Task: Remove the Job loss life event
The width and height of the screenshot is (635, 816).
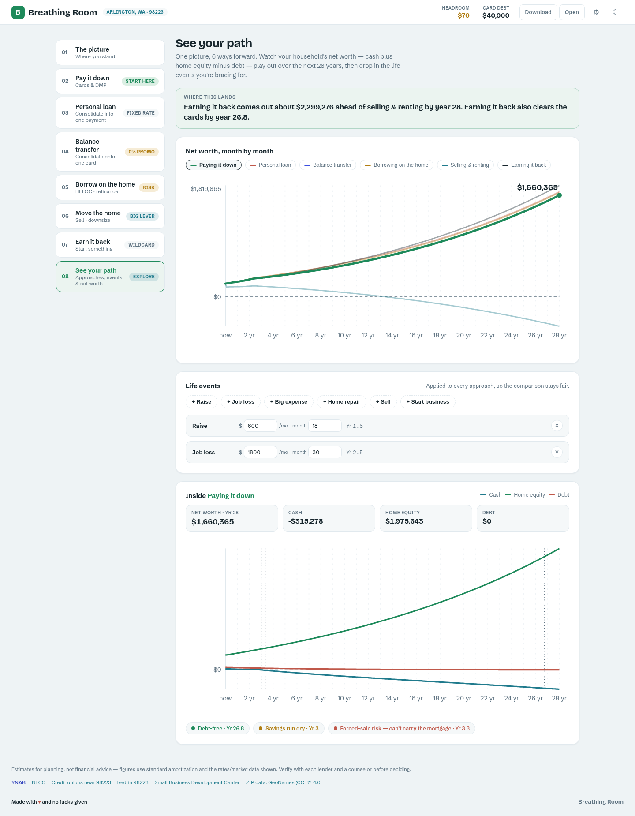Action: [557, 452]
